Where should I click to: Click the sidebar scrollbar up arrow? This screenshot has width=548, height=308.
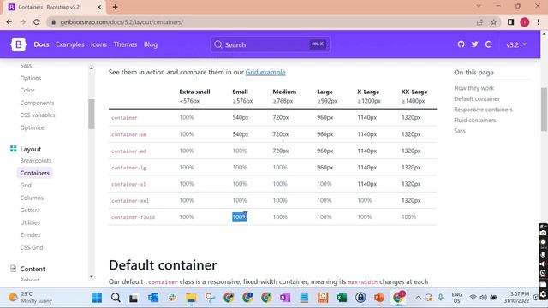coord(92,68)
